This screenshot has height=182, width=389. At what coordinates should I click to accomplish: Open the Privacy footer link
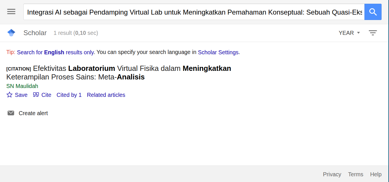(x=332, y=174)
